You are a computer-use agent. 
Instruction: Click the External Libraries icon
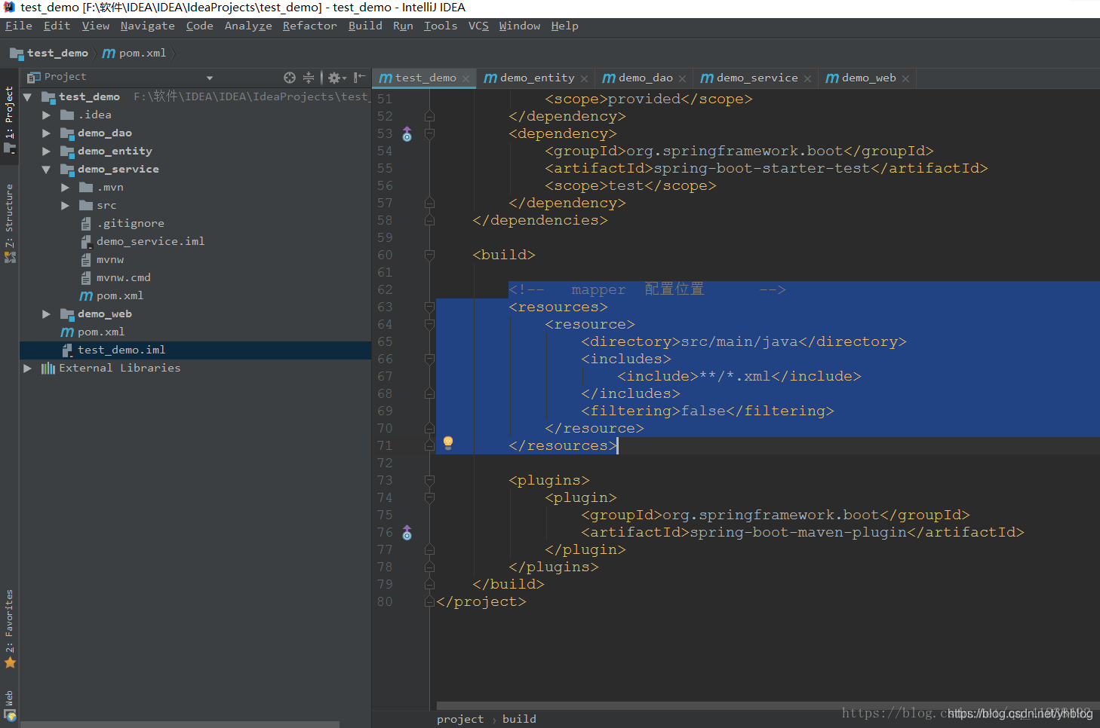pos(48,369)
